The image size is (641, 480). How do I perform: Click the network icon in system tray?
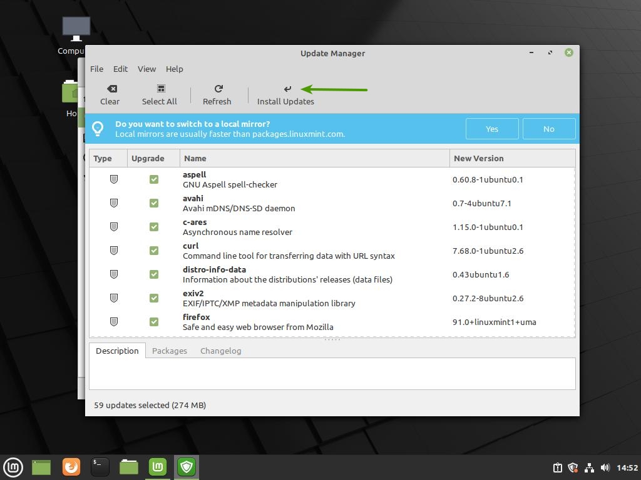(589, 467)
